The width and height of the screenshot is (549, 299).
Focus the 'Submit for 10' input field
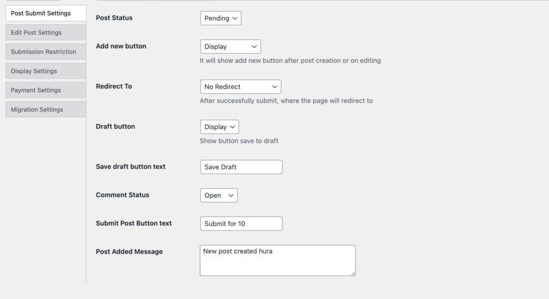pos(241,224)
